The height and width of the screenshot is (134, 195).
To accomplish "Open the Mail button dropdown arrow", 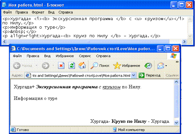I will tap(166, 66).
